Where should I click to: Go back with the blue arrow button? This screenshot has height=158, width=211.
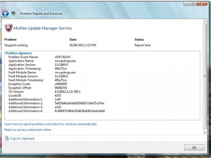(x=6, y=13)
